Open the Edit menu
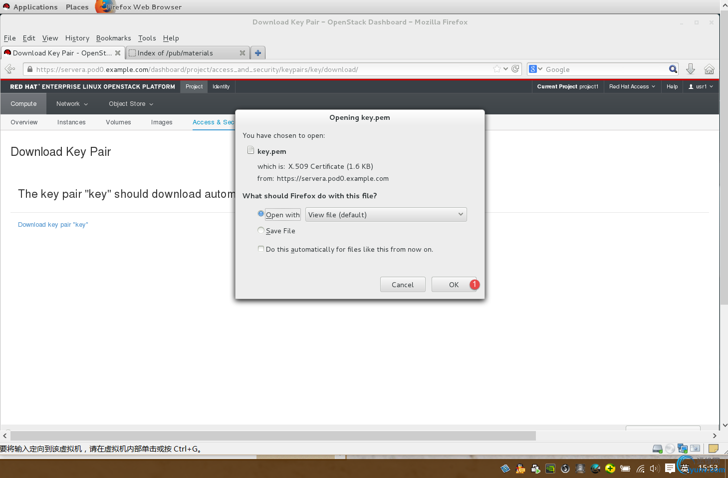 point(29,38)
